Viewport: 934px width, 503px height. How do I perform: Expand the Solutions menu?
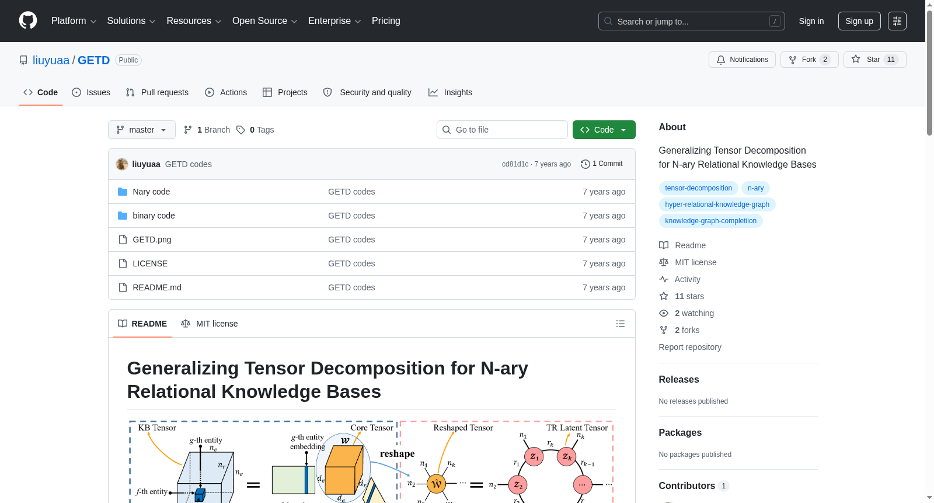pyautogui.click(x=131, y=21)
